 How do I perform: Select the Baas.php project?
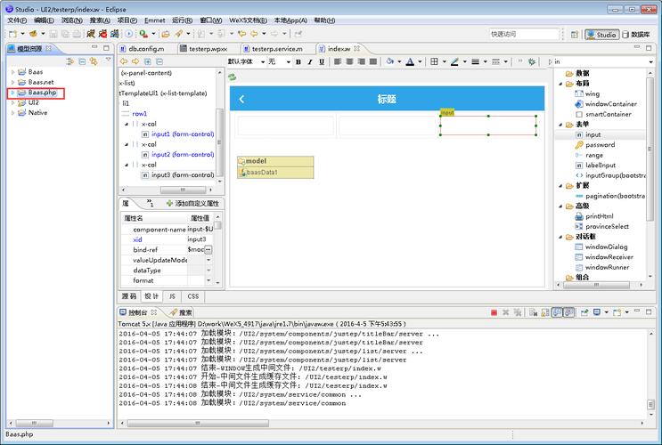pyautogui.click(x=42, y=93)
